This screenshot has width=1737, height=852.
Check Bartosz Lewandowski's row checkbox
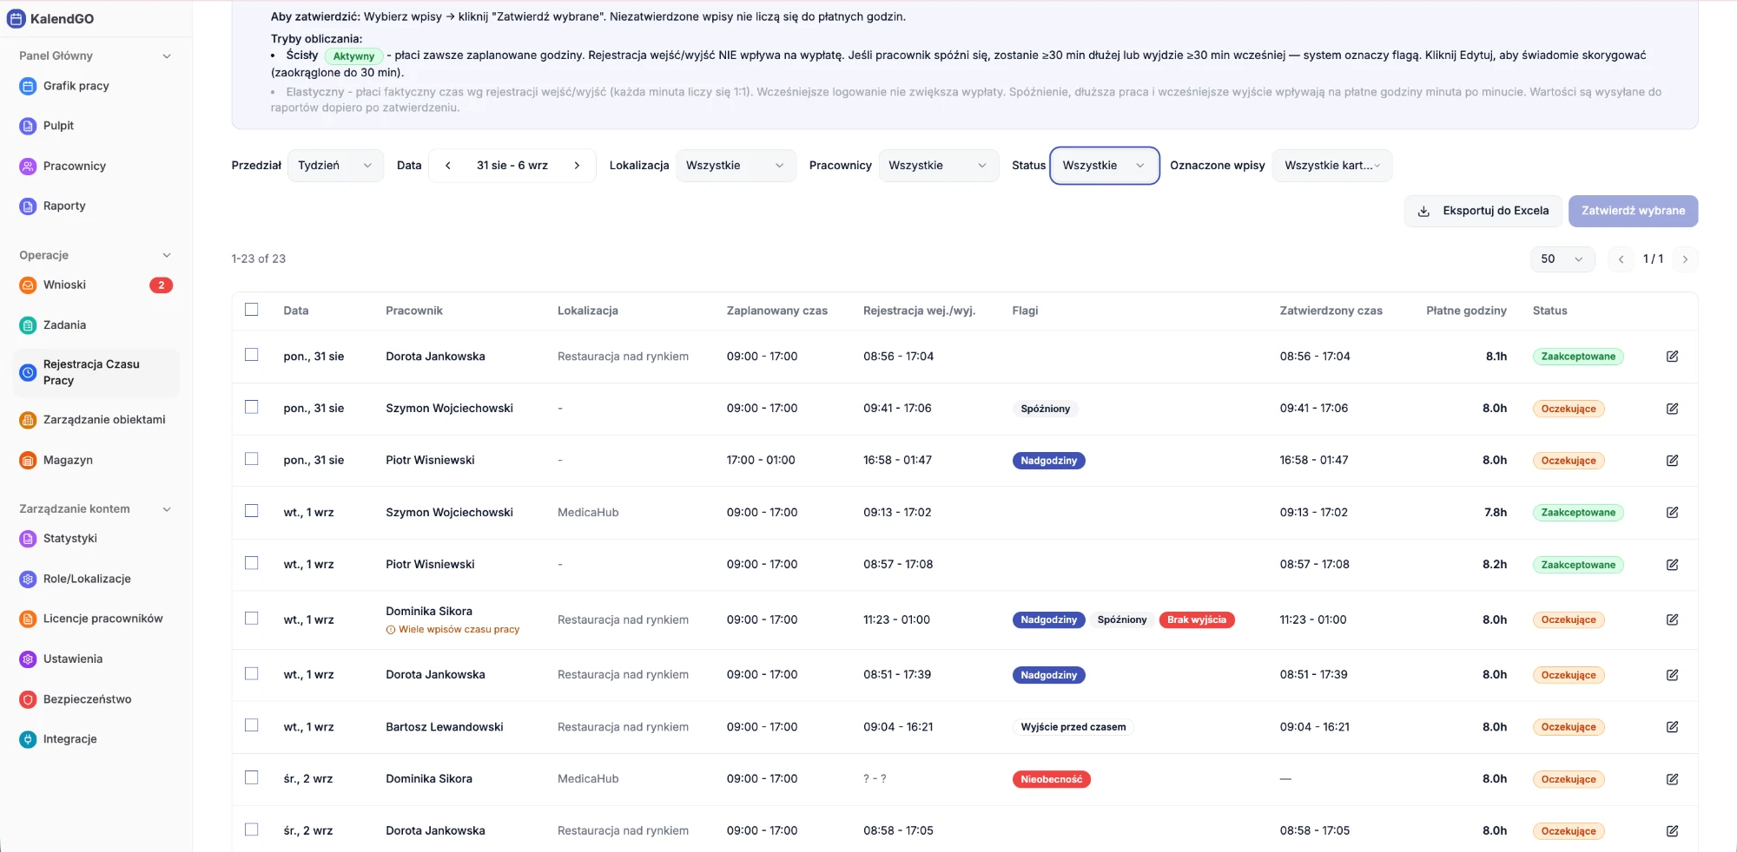coord(252,725)
